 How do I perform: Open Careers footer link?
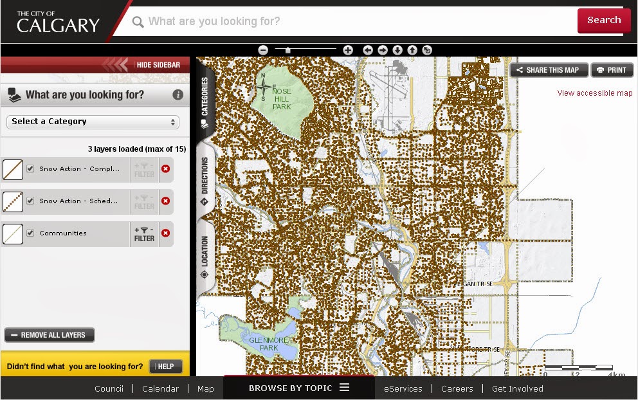457,388
